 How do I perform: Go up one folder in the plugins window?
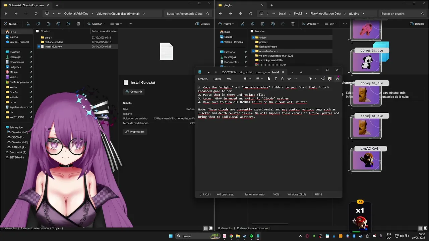coord(240,14)
